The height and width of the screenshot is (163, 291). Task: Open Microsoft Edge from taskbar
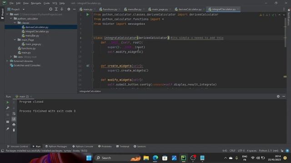pos(156,158)
